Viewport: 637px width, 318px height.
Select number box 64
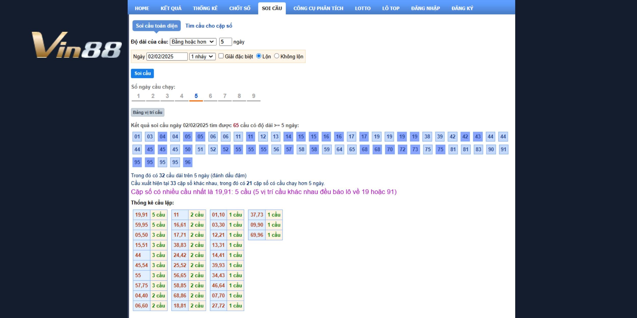coord(339,149)
